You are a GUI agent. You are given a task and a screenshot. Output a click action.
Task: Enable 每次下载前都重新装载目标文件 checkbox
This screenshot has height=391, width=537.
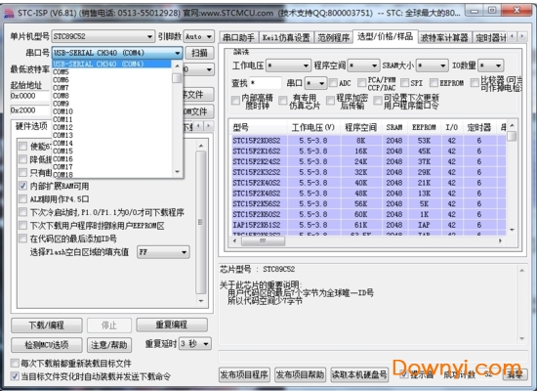(15, 364)
